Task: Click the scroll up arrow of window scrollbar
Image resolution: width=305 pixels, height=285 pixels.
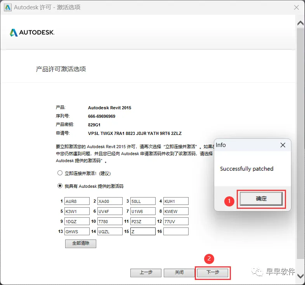Action: click(300, 23)
